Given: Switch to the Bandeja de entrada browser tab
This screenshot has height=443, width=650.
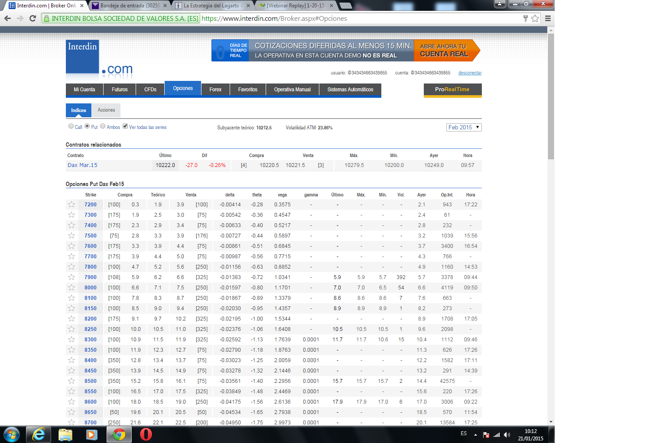Looking at the screenshot, I should 129,6.
